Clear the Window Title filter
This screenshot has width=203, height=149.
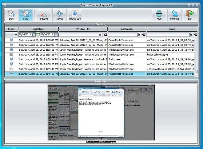[105, 35]
